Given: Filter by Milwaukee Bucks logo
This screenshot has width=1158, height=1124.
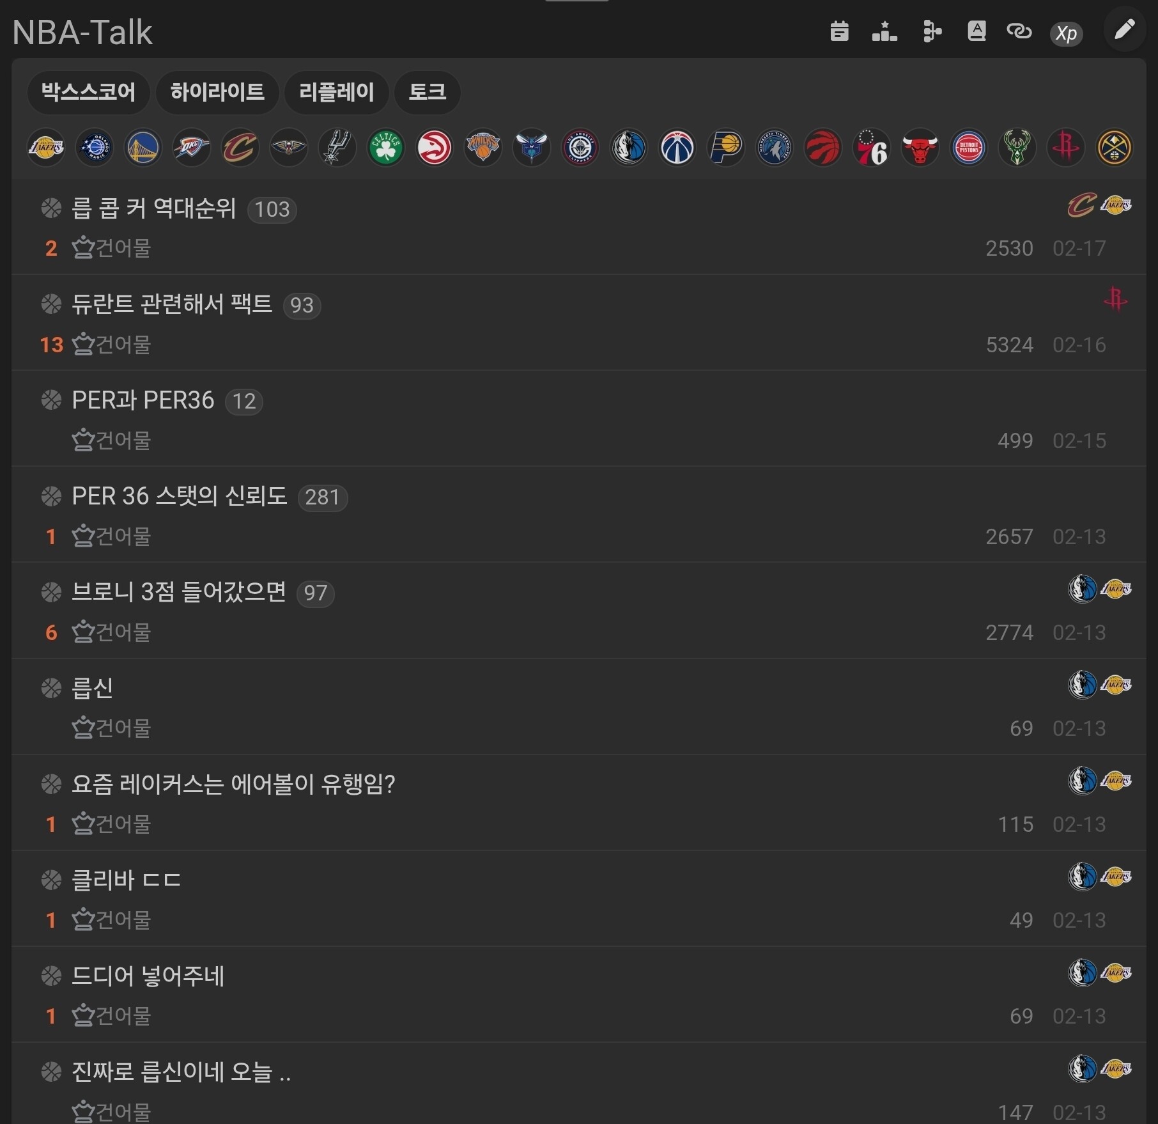Looking at the screenshot, I should (x=1017, y=148).
